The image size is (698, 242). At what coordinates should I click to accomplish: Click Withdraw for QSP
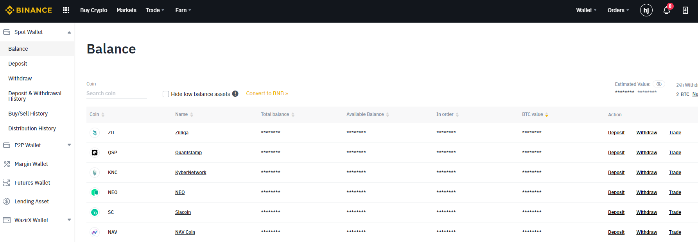coord(647,153)
